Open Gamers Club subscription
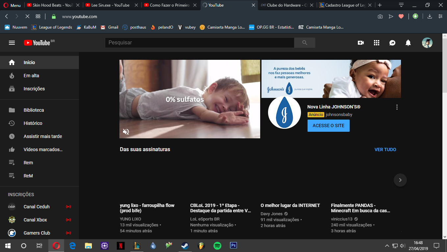The width and height of the screenshot is (447, 252). click(x=39, y=233)
